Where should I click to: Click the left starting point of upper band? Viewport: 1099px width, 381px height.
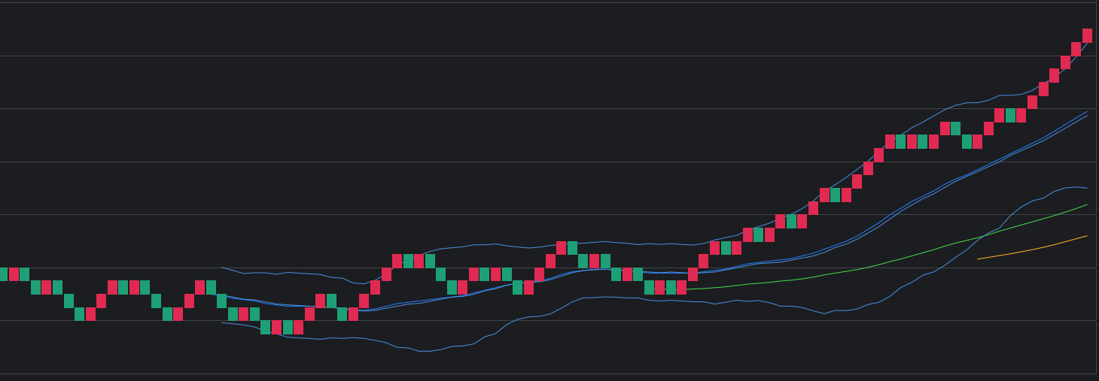point(222,268)
